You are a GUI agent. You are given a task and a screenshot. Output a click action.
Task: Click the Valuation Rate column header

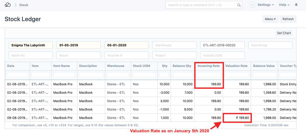[x=236, y=66]
